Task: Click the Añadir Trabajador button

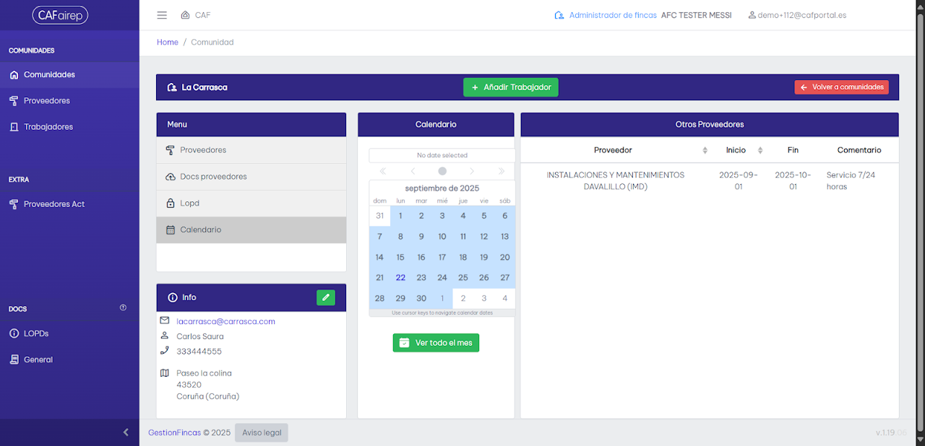Action: tap(511, 87)
